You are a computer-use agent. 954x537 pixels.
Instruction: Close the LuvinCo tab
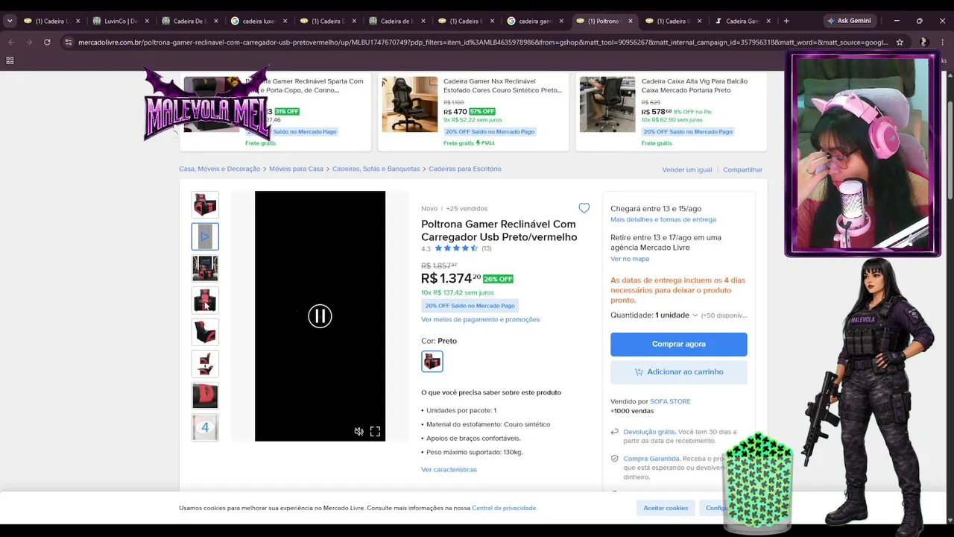coord(147,21)
